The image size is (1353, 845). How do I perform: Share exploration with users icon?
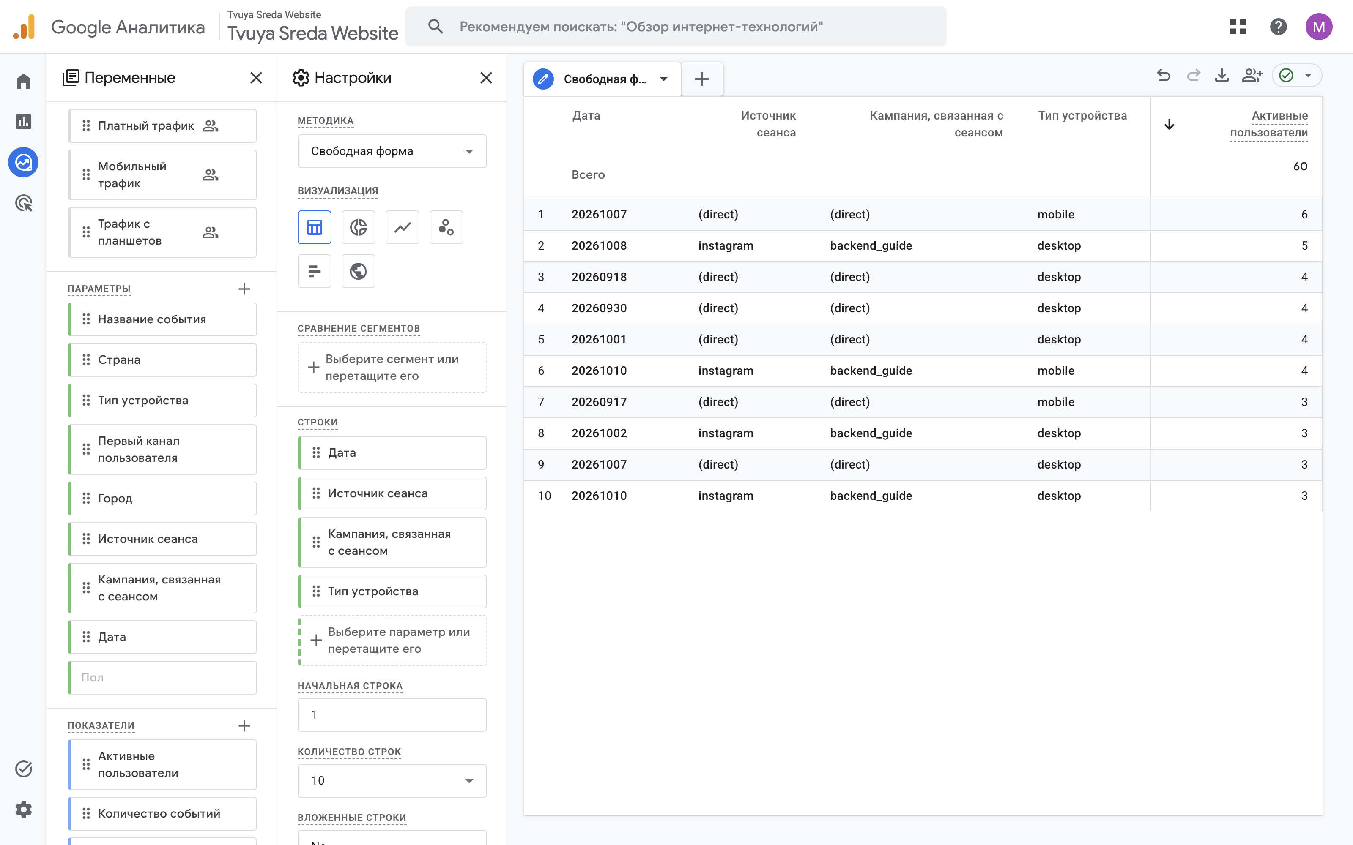click(1252, 76)
